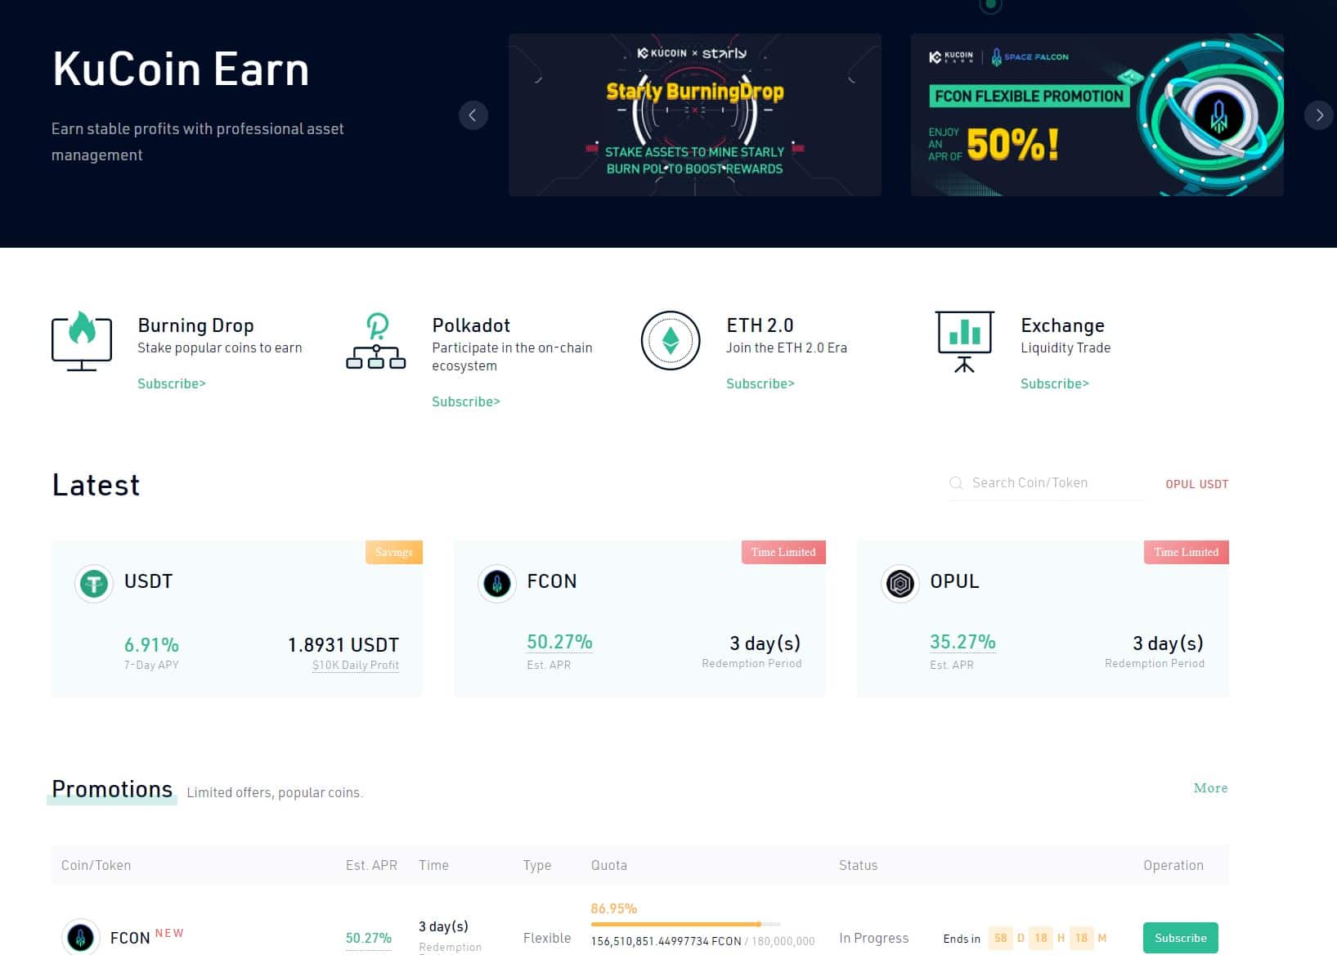Click into the Search Coin/Token field
Screen dimensions: 1337x955
[1055, 483]
